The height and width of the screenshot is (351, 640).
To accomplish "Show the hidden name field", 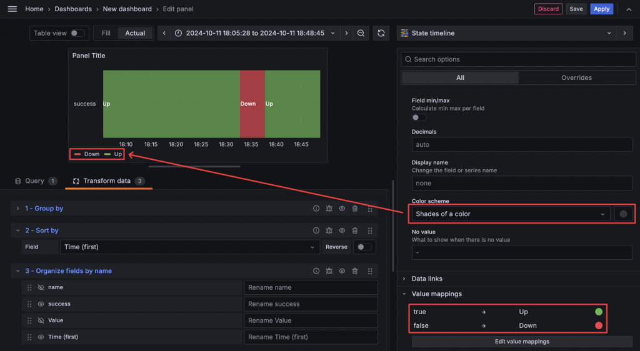I will (x=41, y=287).
